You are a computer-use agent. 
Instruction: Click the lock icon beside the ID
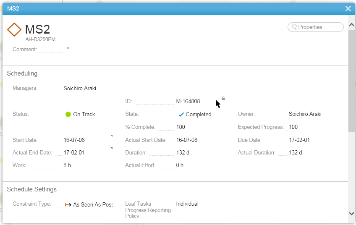223,98
